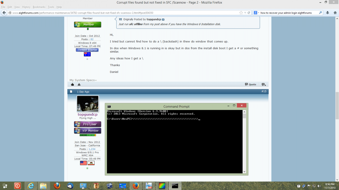Click the green Member rank badge
This screenshot has height=190, width=339.
coord(88,24)
